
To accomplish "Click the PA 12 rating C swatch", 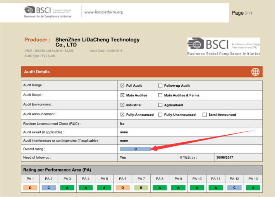I will coord(234,188).
